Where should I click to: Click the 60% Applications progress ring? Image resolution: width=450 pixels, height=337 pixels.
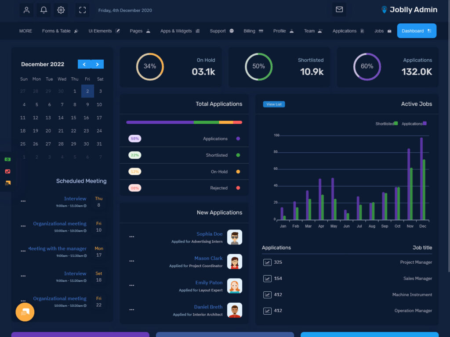click(x=367, y=67)
